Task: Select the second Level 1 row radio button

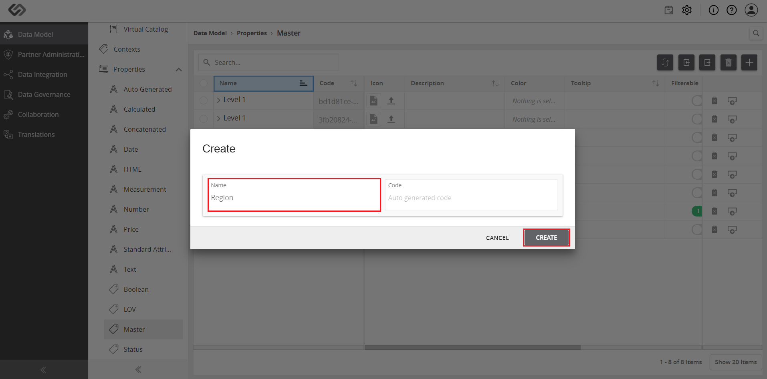Action: coord(204,119)
